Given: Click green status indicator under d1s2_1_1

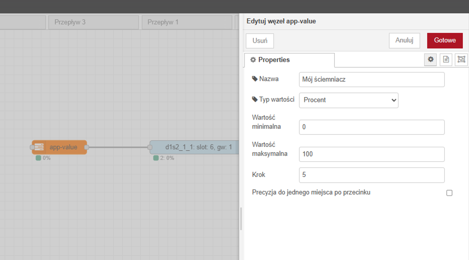Looking at the screenshot, I should point(156,158).
